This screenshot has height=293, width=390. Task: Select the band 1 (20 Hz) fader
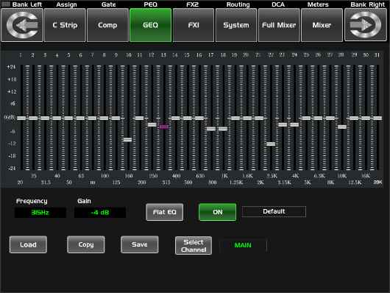[x=21, y=118]
